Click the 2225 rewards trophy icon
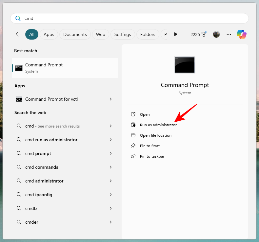Screen dimensions: 259x242 click(x=204, y=34)
